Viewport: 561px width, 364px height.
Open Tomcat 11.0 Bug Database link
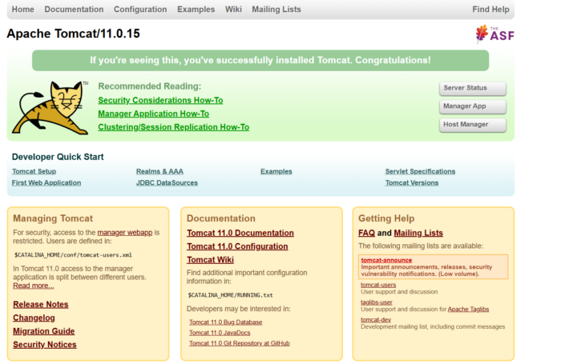[x=226, y=322]
